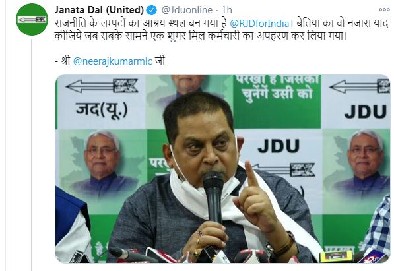Open the press conference photo at speaker's face
This screenshot has height=271, width=394.
click(203, 143)
